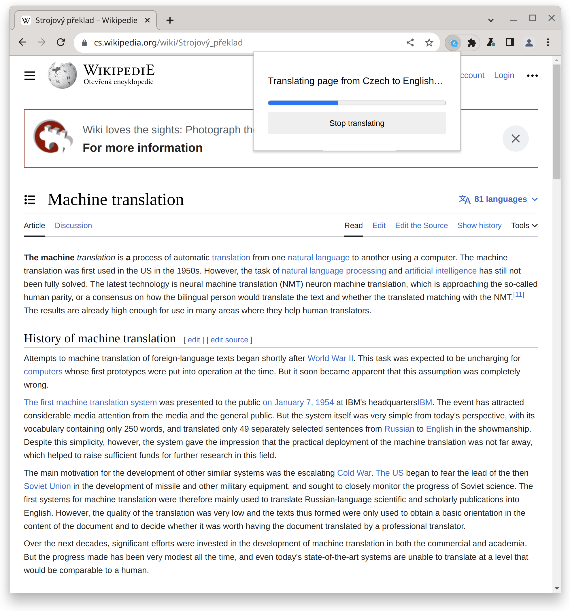
Task: Open the Wikipedia hamburger menu
Action: (x=29, y=75)
